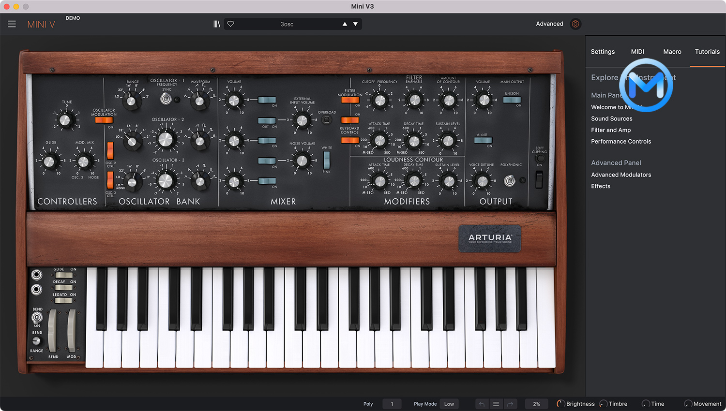Image resolution: width=726 pixels, height=411 pixels.
Task: Click the undo arrow in bottom bar
Action: (482, 404)
